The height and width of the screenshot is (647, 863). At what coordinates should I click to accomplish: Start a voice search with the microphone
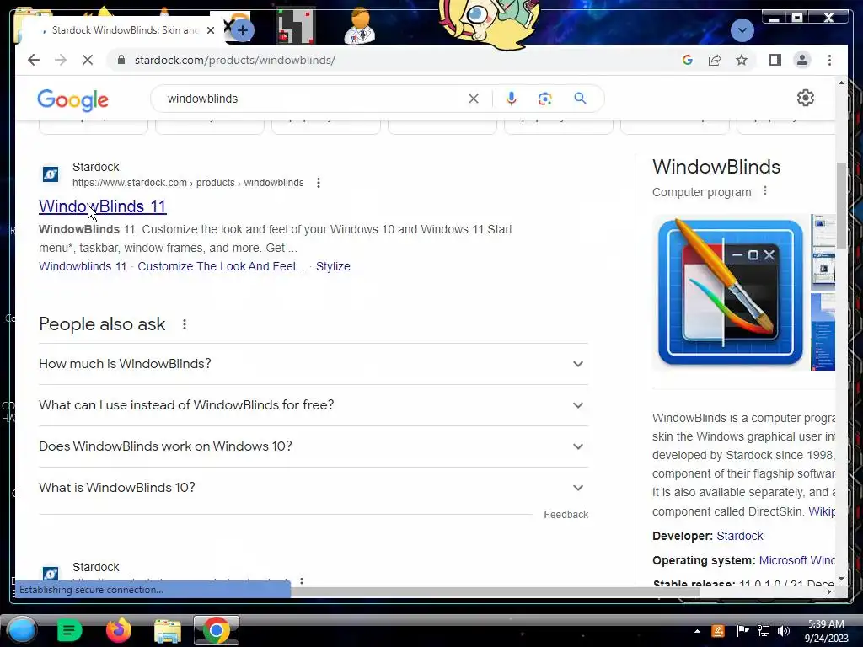tap(512, 99)
